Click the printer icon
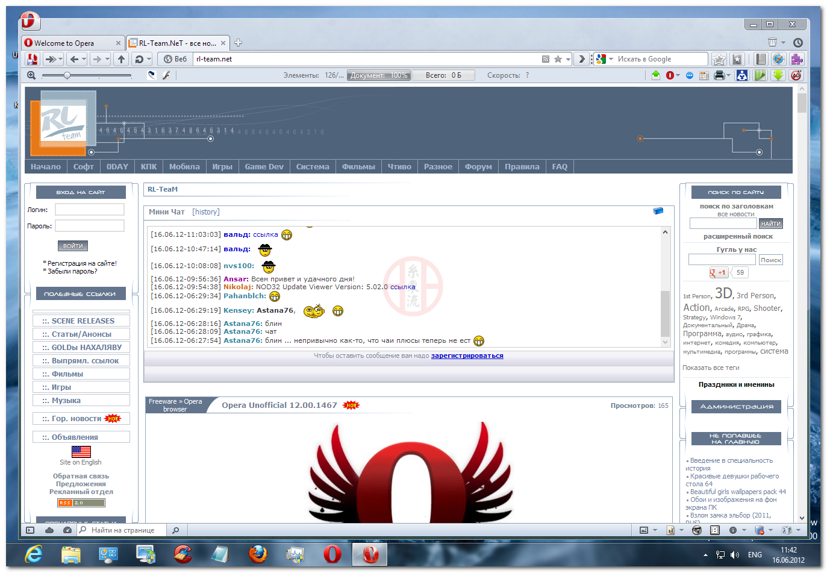The image size is (827, 573). [719, 75]
